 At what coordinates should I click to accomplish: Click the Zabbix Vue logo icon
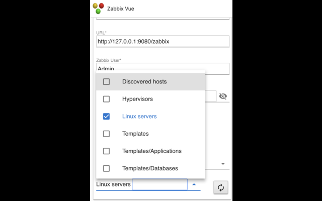tap(99, 9)
